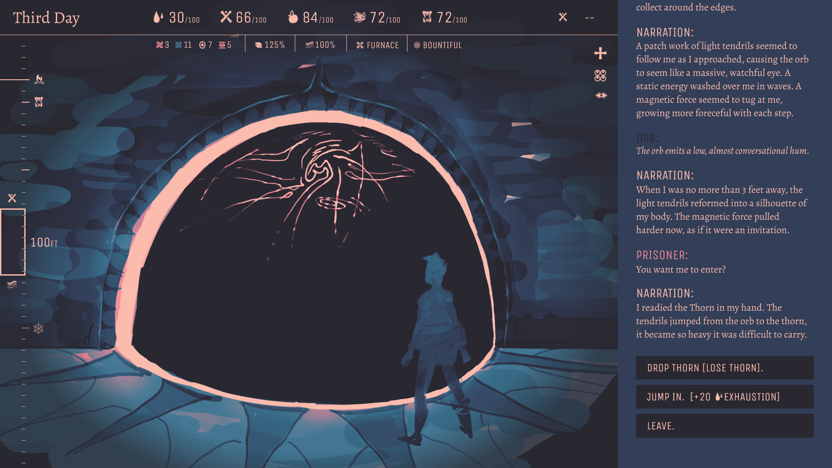Screen dimensions: 832x468
Task: Click the FURNACE status indicator
Action: (x=377, y=45)
